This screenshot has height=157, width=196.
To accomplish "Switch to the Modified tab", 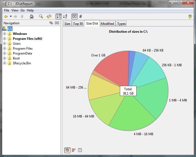I will tap(107, 24).
